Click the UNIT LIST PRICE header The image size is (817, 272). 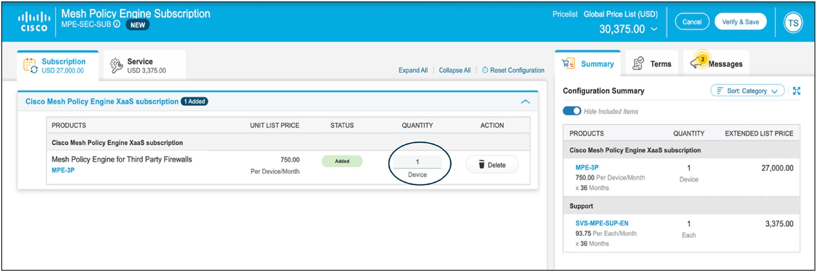point(274,125)
